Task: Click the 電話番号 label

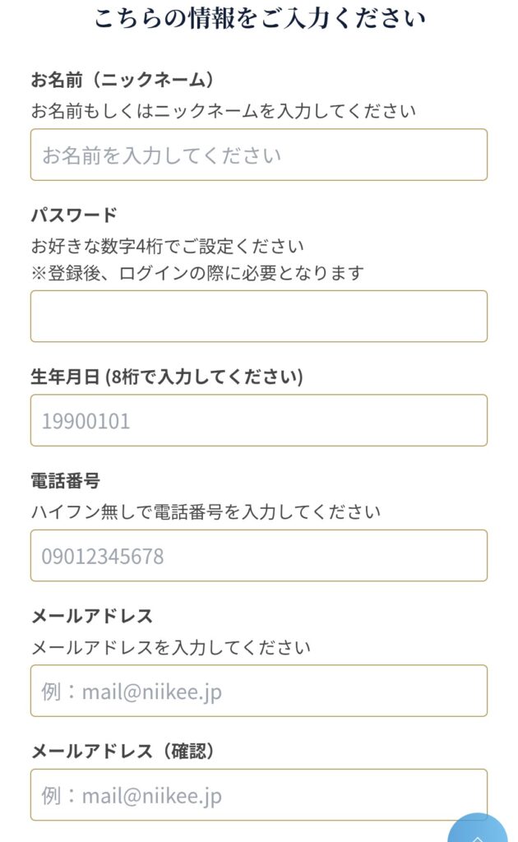Action: (65, 481)
